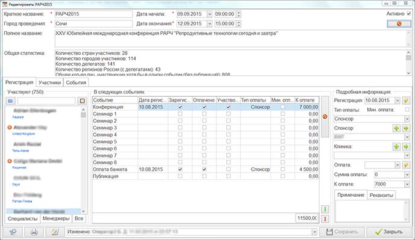This screenshot has width=415, height=240.
Task: Click the participant search field
Action: point(46,100)
